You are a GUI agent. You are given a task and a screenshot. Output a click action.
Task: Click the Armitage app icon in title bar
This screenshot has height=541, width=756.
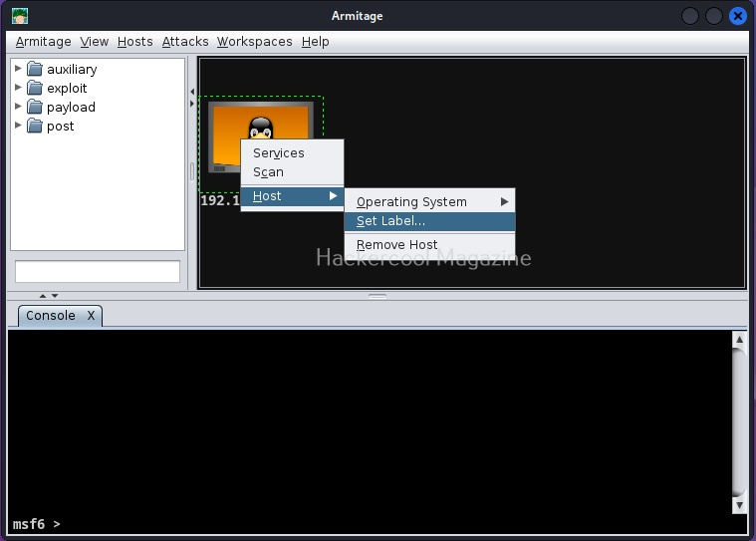coord(20,16)
